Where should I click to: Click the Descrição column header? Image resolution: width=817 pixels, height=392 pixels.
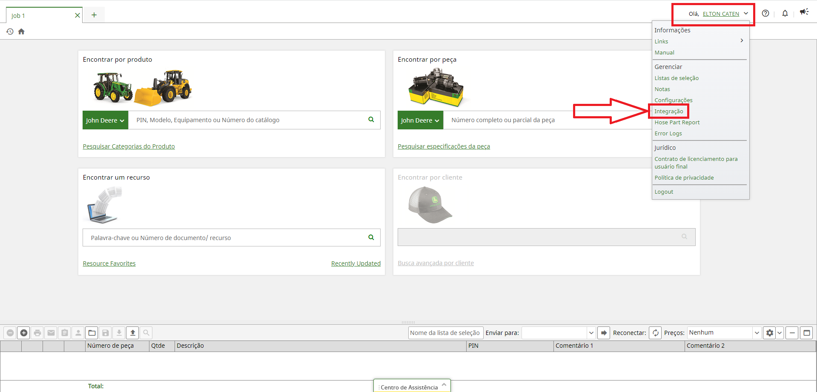[x=321, y=346]
